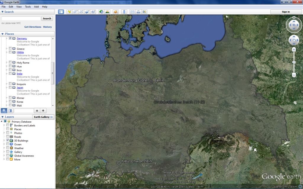This screenshot has height=189, width=303.
Task: Expand the Hittite folder tree
Action: (7, 52)
